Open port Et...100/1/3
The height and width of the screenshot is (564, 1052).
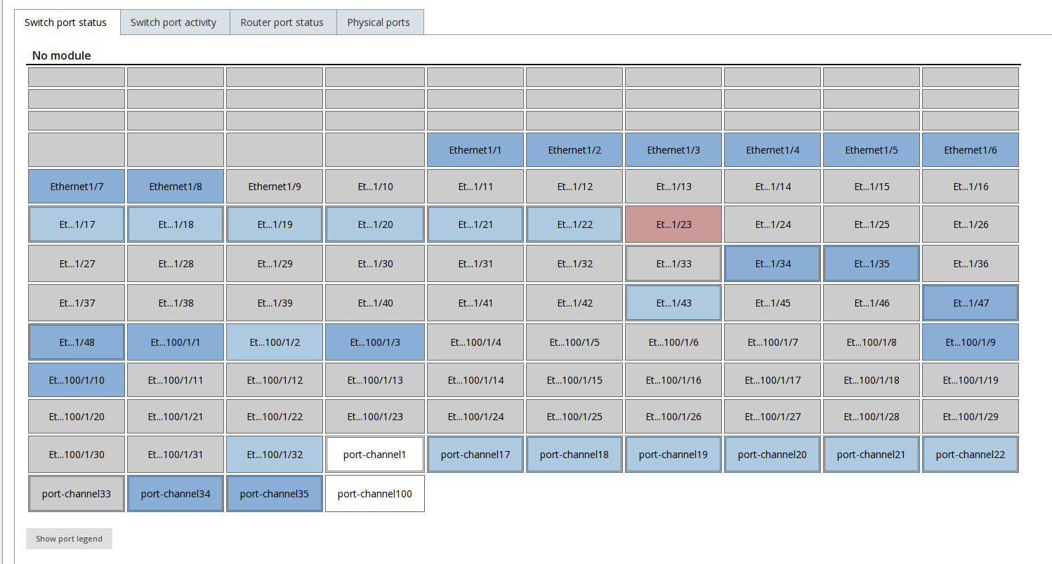[375, 342]
